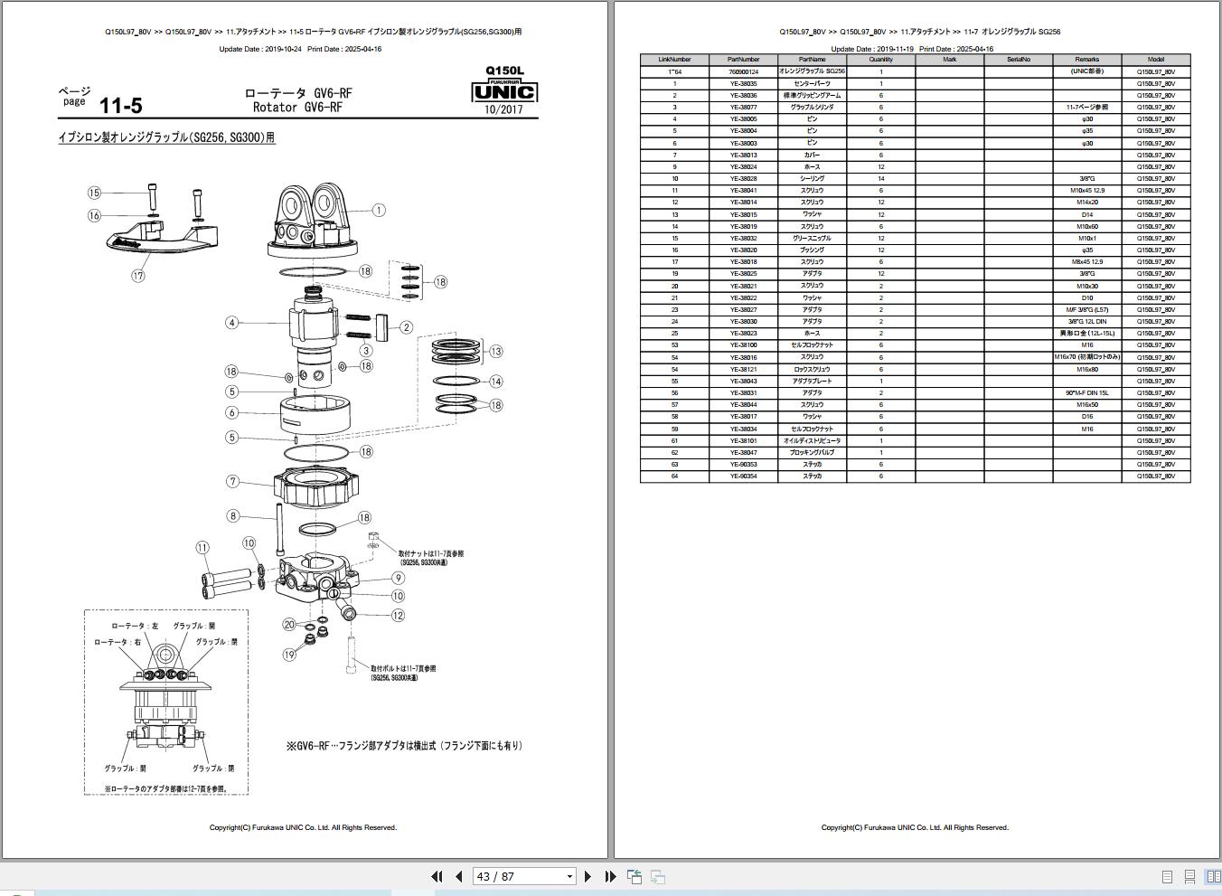
Task: Click the Rotator GV6-RF title
Action: (298, 108)
